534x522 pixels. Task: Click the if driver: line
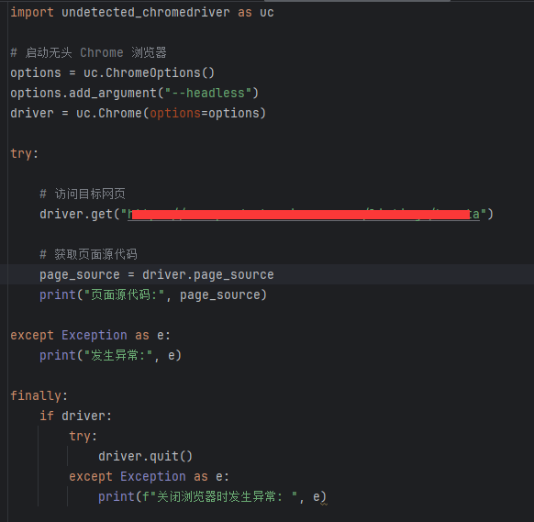click(x=75, y=416)
